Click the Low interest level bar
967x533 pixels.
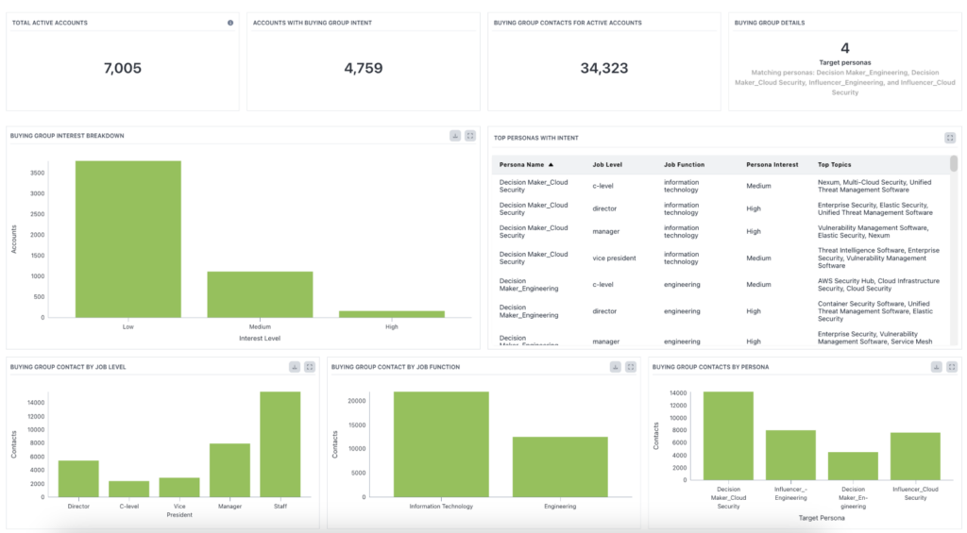coord(127,239)
